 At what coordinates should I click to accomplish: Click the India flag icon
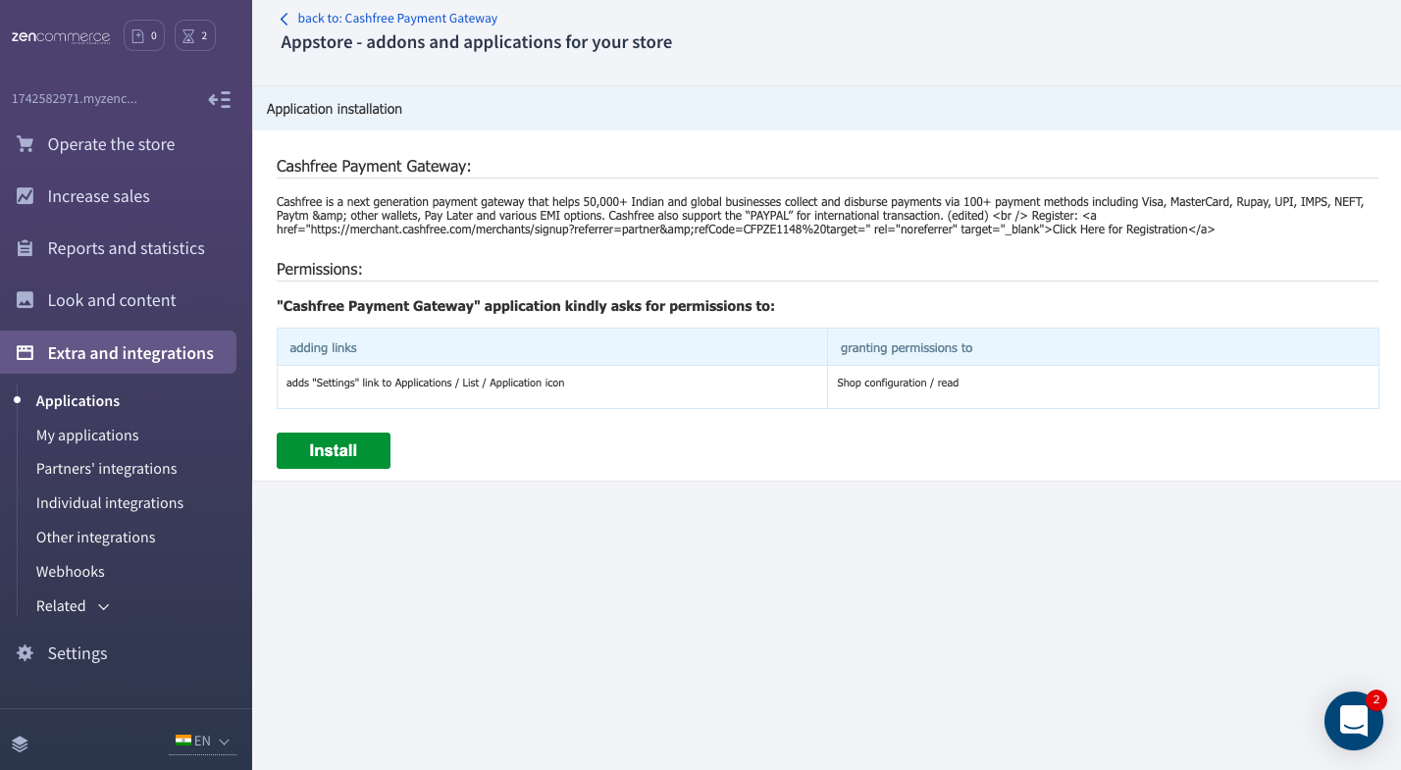[x=183, y=741]
